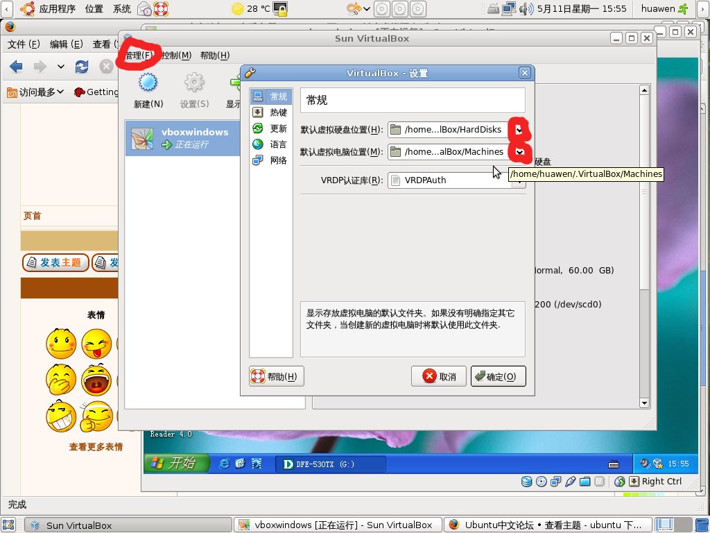Click the 页首 page top link

[32, 216]
